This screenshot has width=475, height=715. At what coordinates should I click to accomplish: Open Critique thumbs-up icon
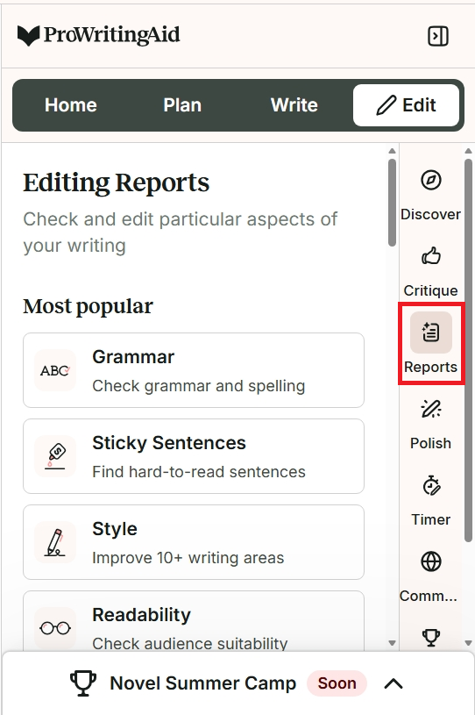click(431, 256)
